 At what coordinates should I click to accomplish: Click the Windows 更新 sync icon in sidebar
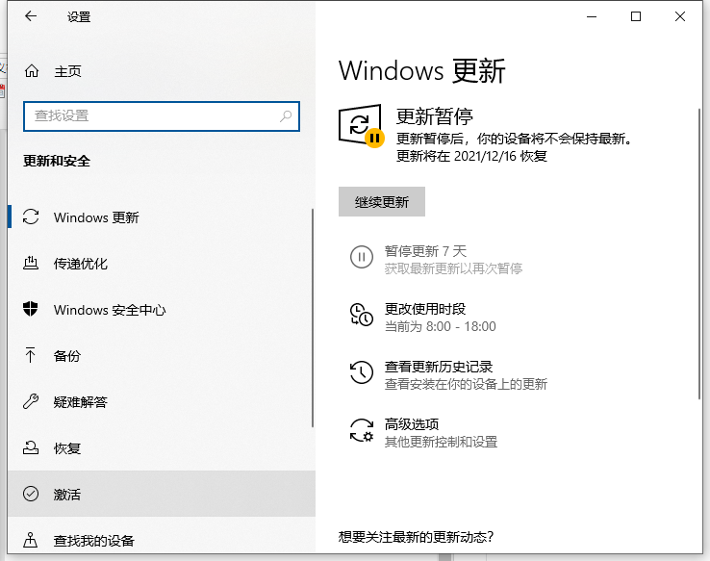pyautogui.click(x=32, y=217)
